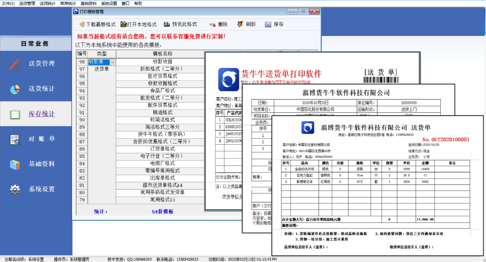
Task: Click the 打印模板管理 window title icon
Action: 76,12
